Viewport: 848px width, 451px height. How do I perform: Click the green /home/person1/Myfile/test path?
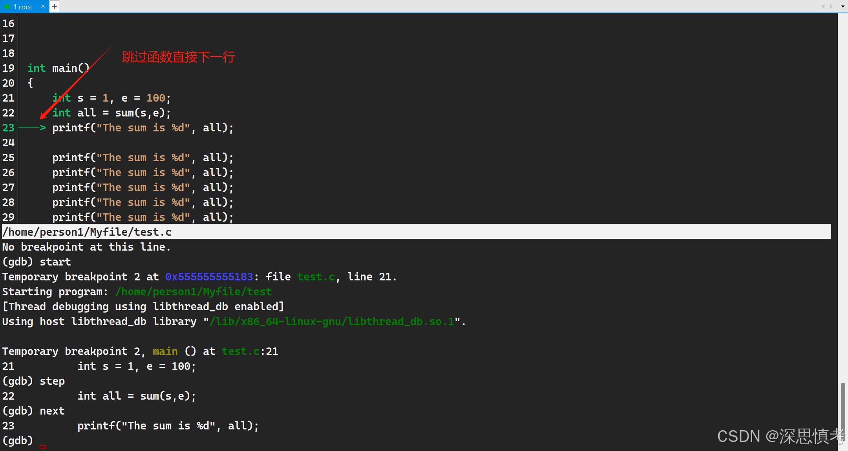coord(193,292)
